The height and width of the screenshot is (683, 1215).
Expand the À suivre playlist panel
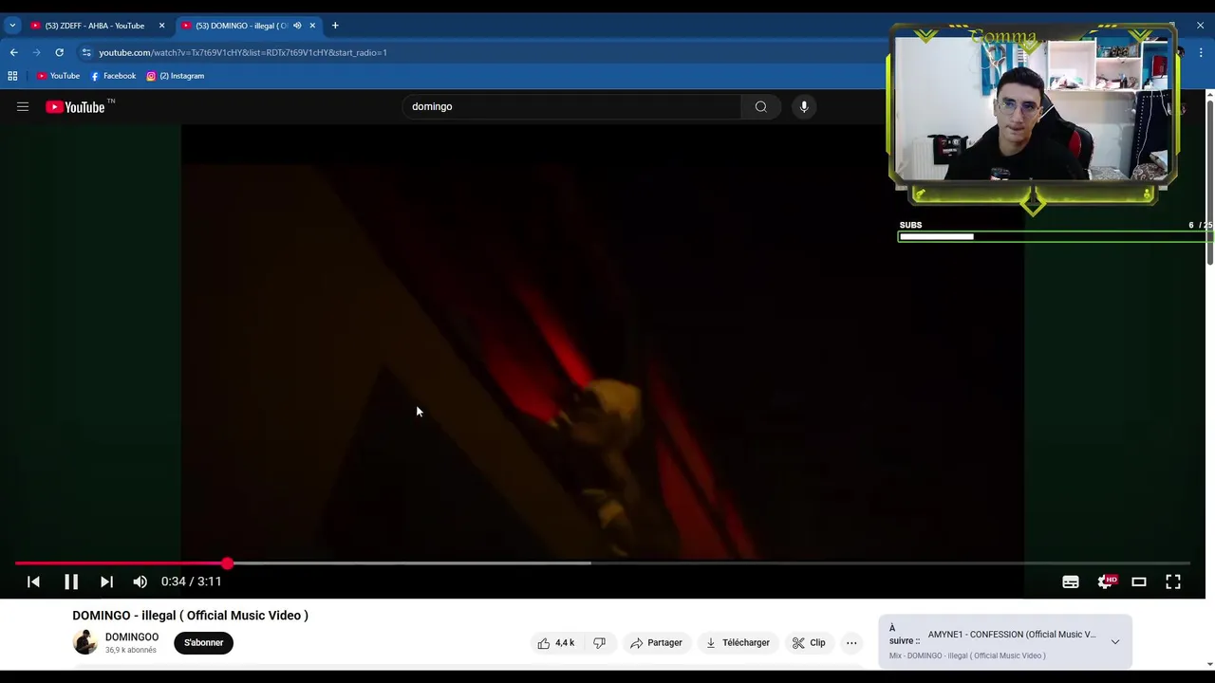pos(1115,642)
